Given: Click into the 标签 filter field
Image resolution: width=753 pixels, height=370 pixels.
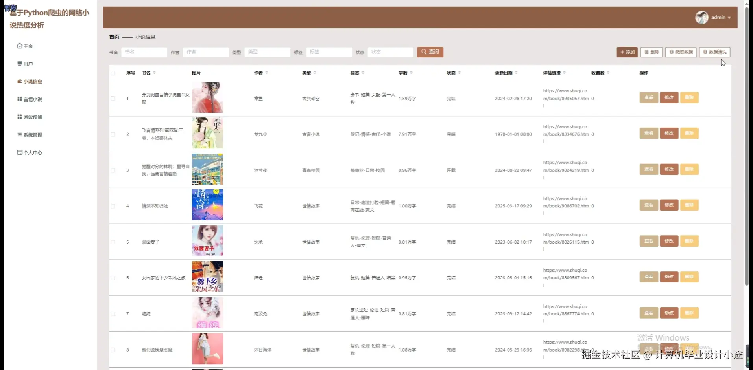Looking at the screenshot, I should [x=329, y=52].
